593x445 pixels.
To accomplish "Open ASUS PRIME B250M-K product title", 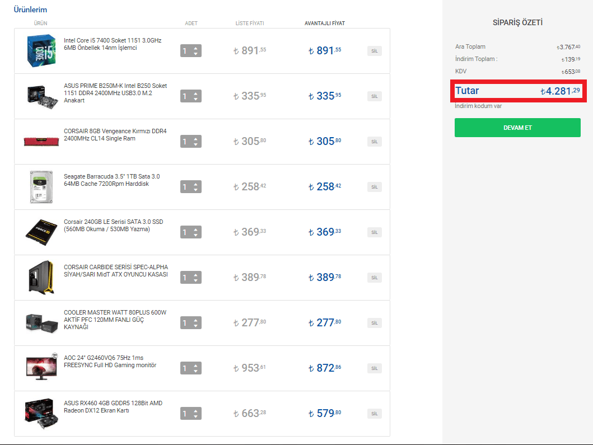I will pyautogui.click(x=115, y=93).
